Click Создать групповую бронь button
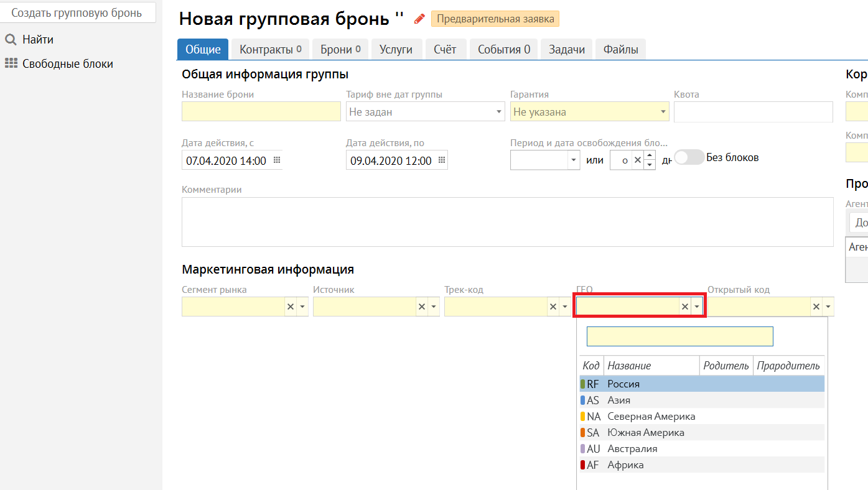This screenshot has width=868, height=490. click(77, 12)
